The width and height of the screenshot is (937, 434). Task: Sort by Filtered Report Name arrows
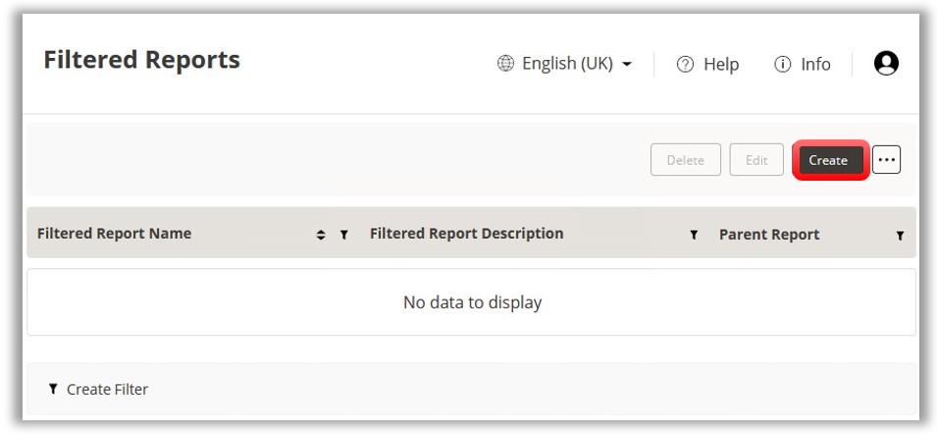320,235
